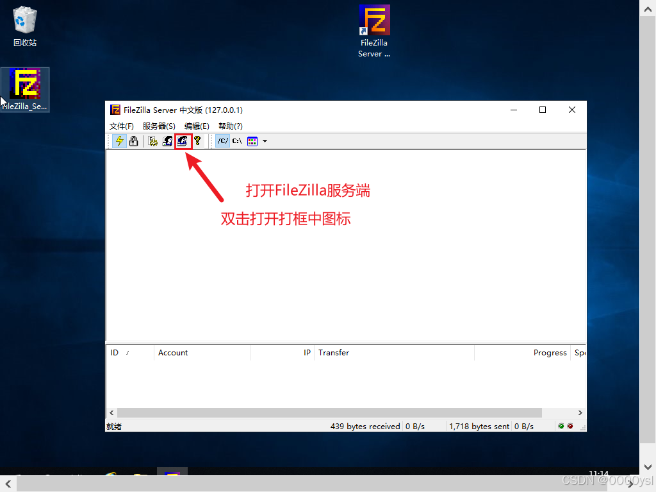Maximize the FileZilla Server window
Viewport: 656px width, 492px height.
(x=543, y=110)
